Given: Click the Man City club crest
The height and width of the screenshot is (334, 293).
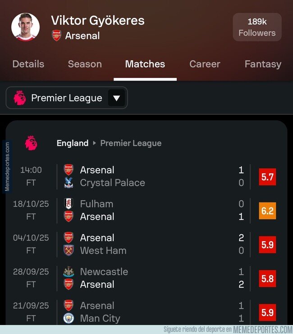Looking at the screenshot, I should click(x=69, y=318).
